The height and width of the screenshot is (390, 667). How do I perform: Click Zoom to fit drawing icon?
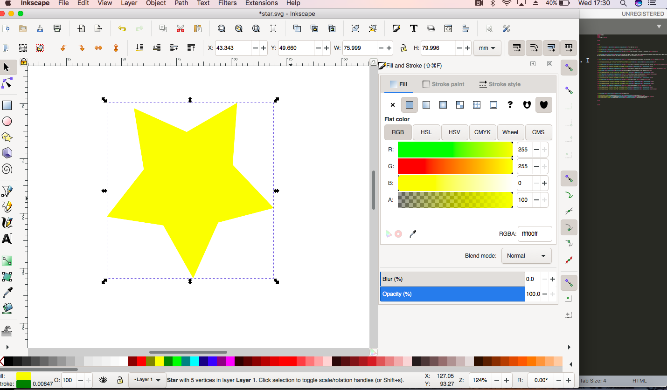[239, 28]
